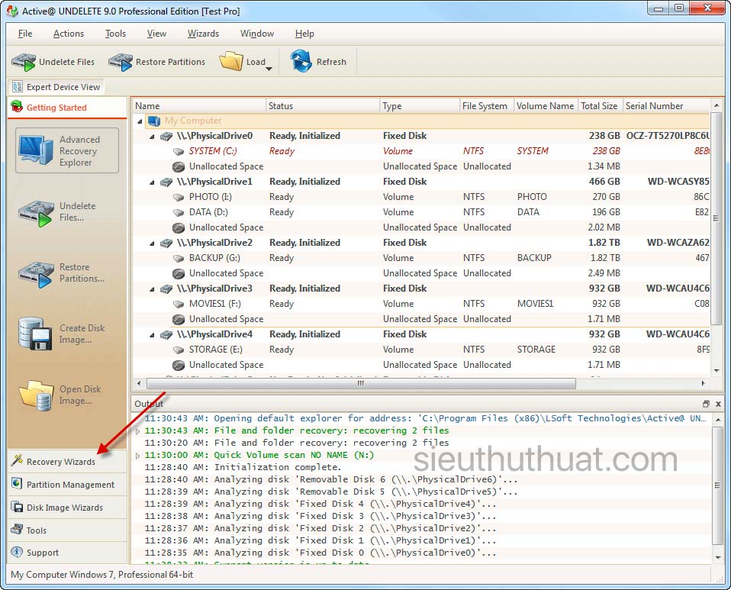Start Create Disk Image from the sidebar
Image resolution: width=731 pixels, height=590 pixels.
(x=67, y=334)
